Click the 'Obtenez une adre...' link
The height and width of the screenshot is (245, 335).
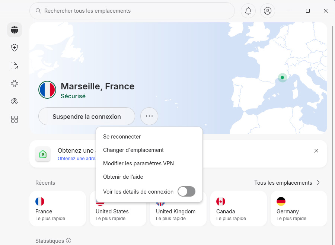click(x=76, y=158)
